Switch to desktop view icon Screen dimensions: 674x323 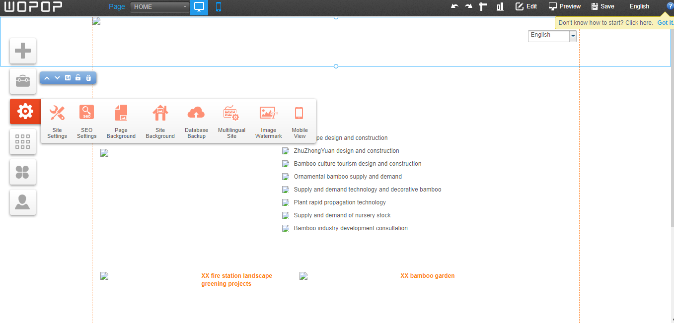coord(199,7)
